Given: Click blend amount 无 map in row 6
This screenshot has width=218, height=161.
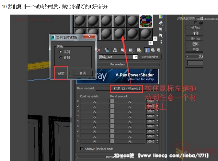Looking at the screenshot, I should click(x=130, y=126).
